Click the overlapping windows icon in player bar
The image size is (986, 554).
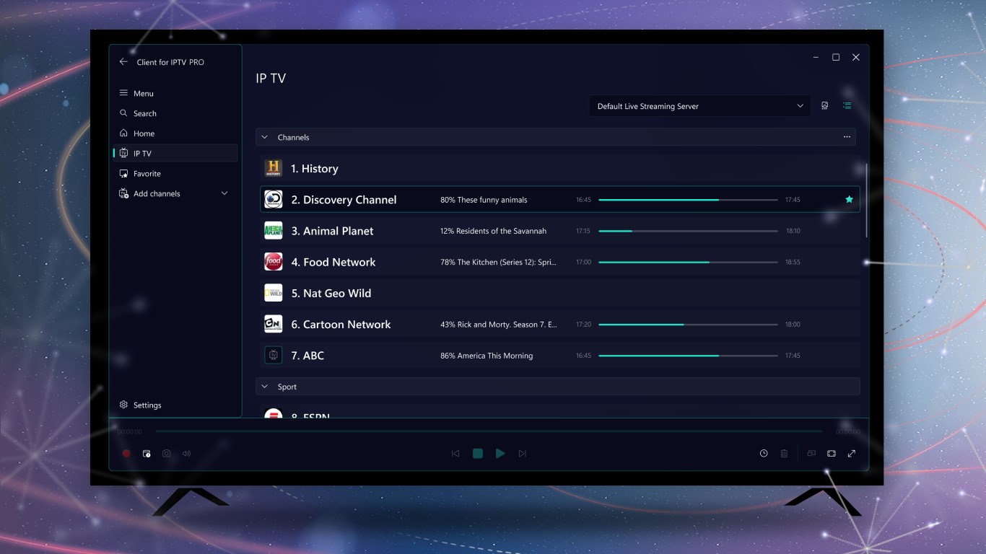click(811, 454)
